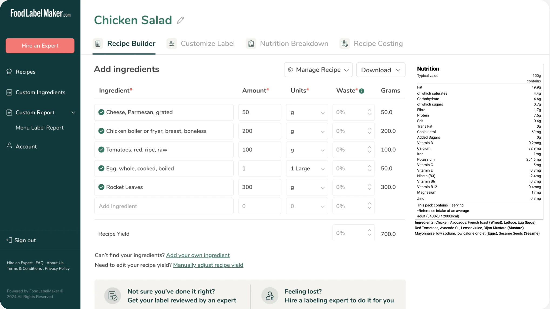This screenshot has width=550, height=309.
Task: Open Recipes via the chef hat icon
Action: pyautogui.click(x=9, y=71)
